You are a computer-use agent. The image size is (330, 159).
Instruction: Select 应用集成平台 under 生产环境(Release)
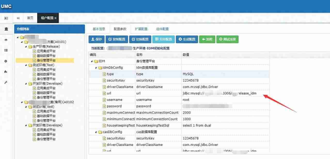tap(46, 51)
